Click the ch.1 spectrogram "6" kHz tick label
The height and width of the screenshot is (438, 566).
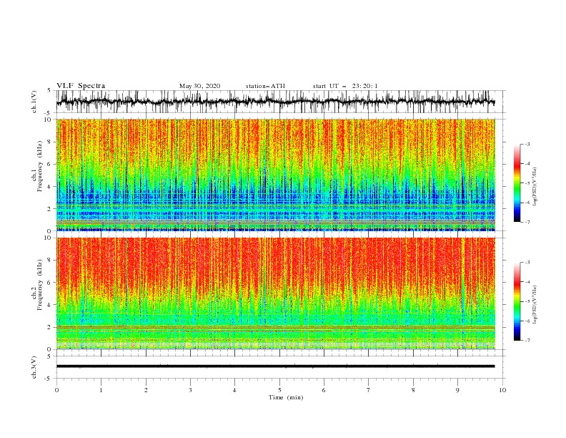pos(49,164)
